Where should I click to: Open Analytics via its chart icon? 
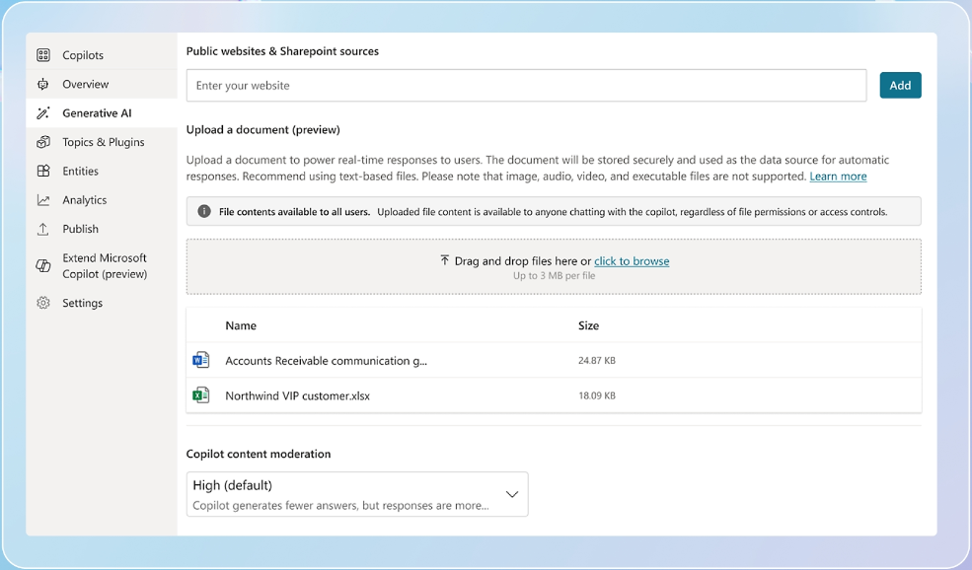point(42,200)
